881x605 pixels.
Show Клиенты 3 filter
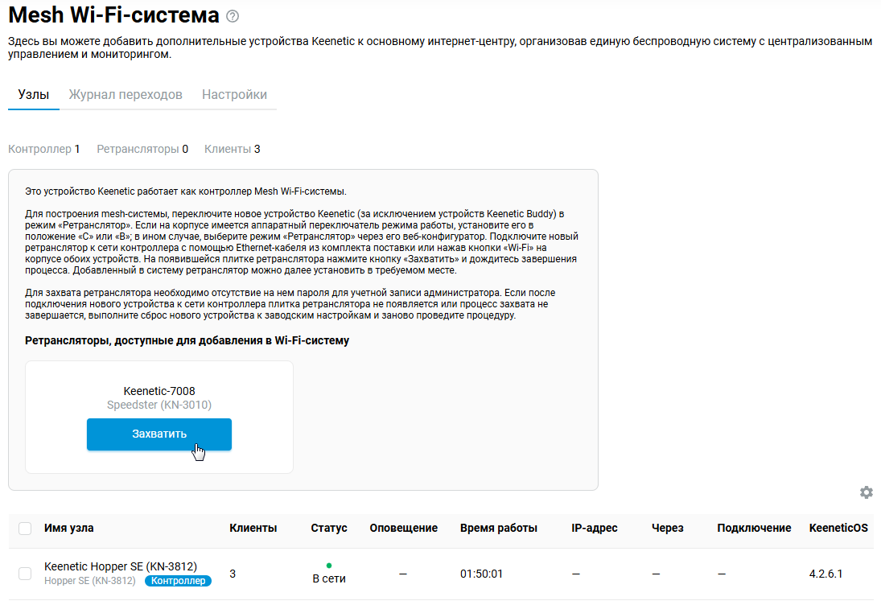[x=232, y=149]
